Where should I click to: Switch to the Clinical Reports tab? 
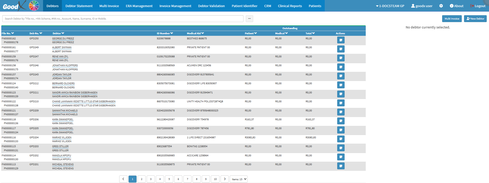(x=290, y=6)
